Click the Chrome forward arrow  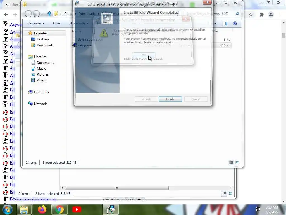(x=15, y=15)
